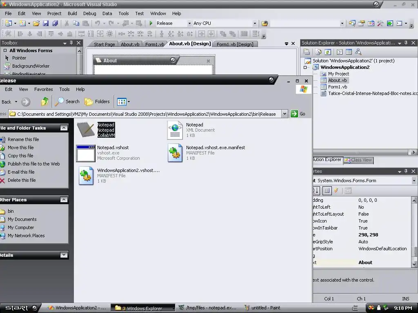Viewport: 418px width, 313px height.
Task: Open My Network Places link
Action: tap(26, 236)
